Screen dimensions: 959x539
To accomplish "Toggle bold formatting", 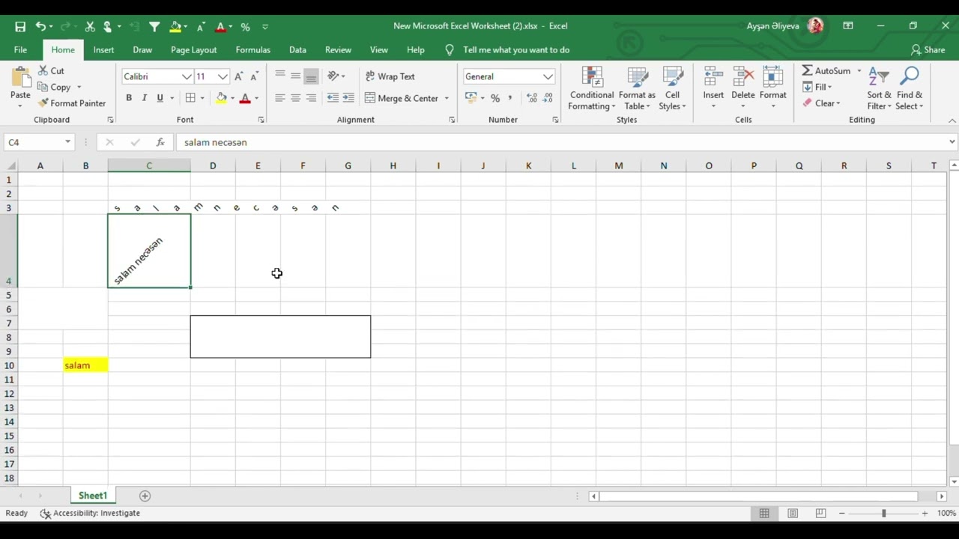I will coord(129,98).
